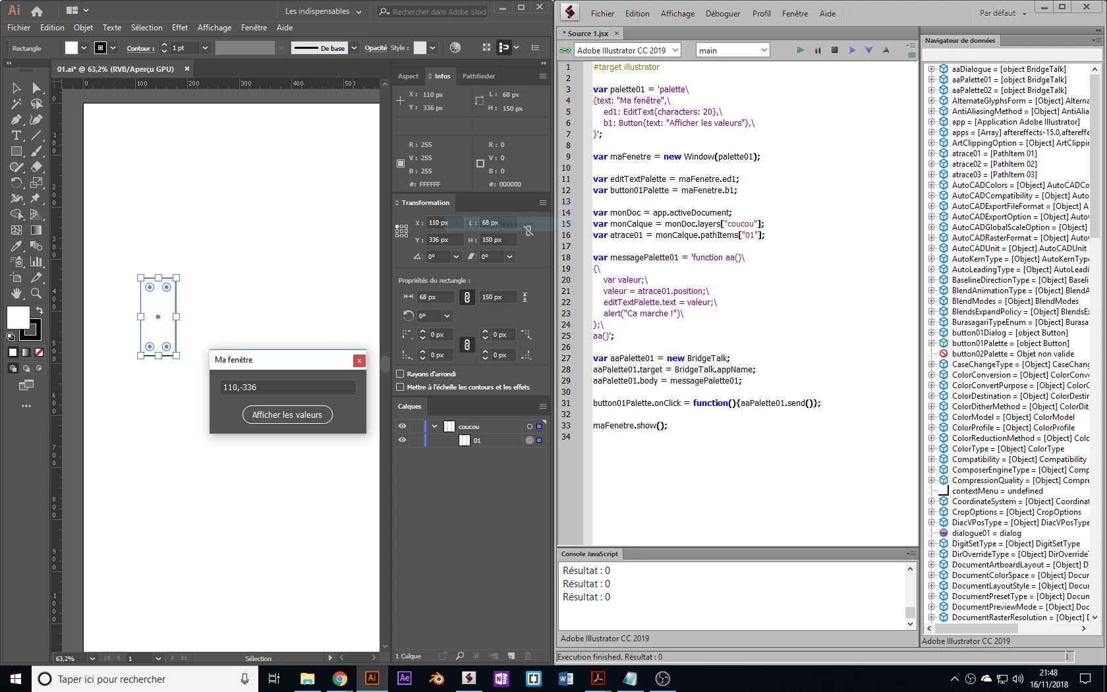1107x692 pixels.
Task: Hide the coucou layer visibility
Action: (402, 426)
